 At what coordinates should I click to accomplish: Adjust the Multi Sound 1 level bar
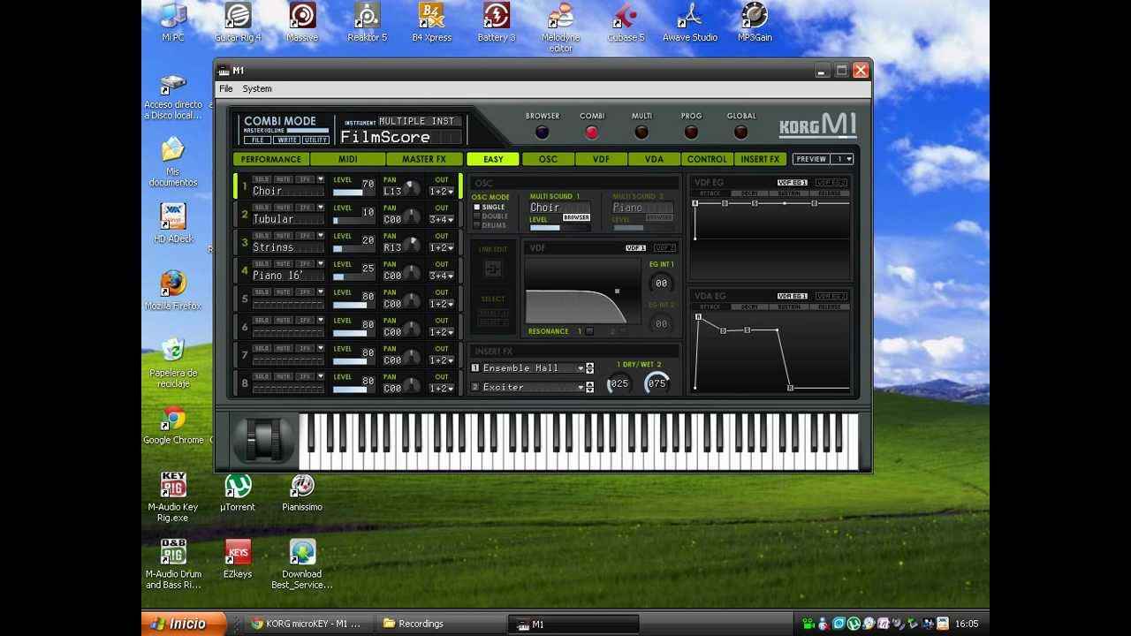coord(558,228)
